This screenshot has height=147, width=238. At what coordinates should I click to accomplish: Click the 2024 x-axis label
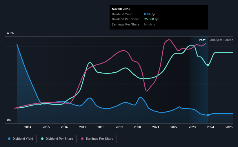pos(210,127)
